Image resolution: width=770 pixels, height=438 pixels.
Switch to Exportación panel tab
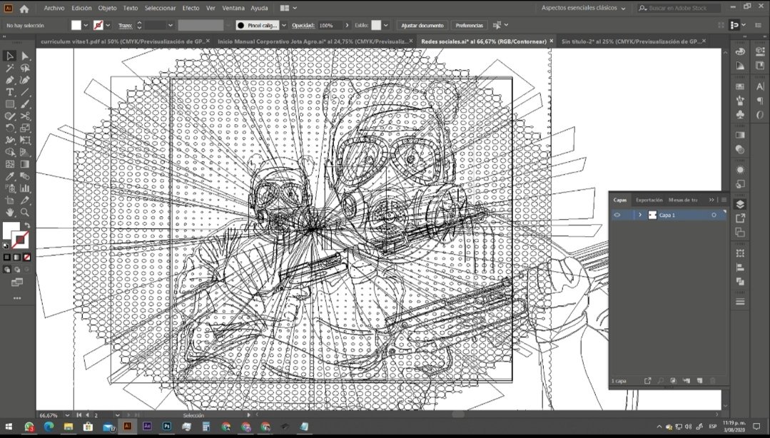(649, 200)
